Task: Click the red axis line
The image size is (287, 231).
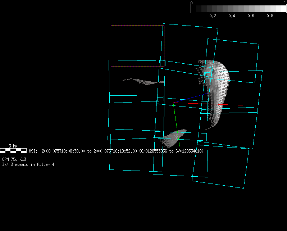Action: pyautogui.click(x=230, y=105)
